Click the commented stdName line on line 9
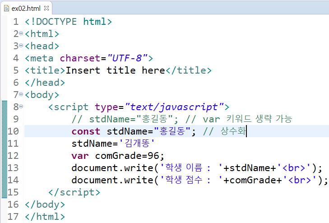 (182, 119)
